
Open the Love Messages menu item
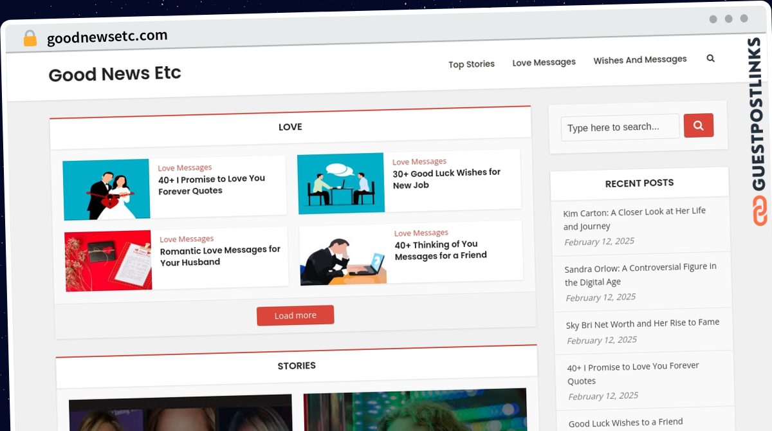coord(544,62)
